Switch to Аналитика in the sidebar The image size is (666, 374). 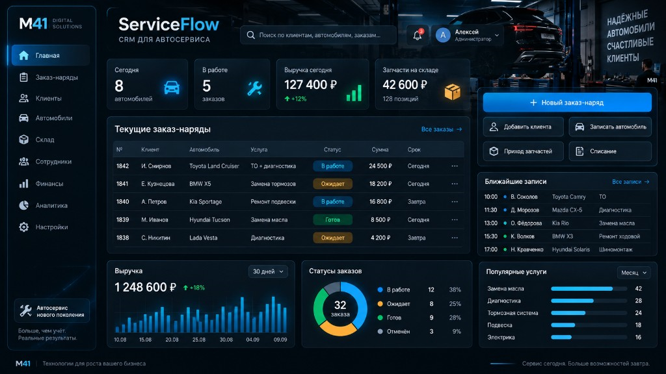pos(51,205)
